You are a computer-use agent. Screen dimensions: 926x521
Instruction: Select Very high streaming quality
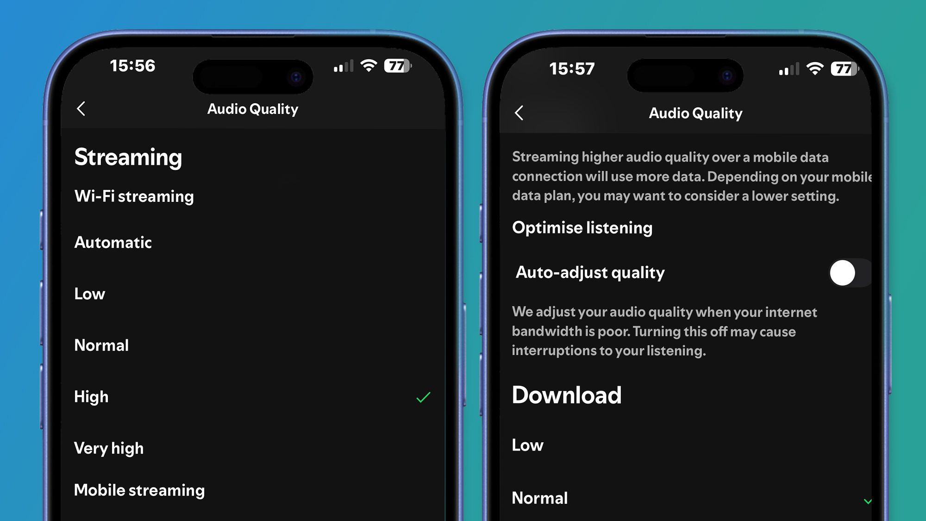[108, 447]
